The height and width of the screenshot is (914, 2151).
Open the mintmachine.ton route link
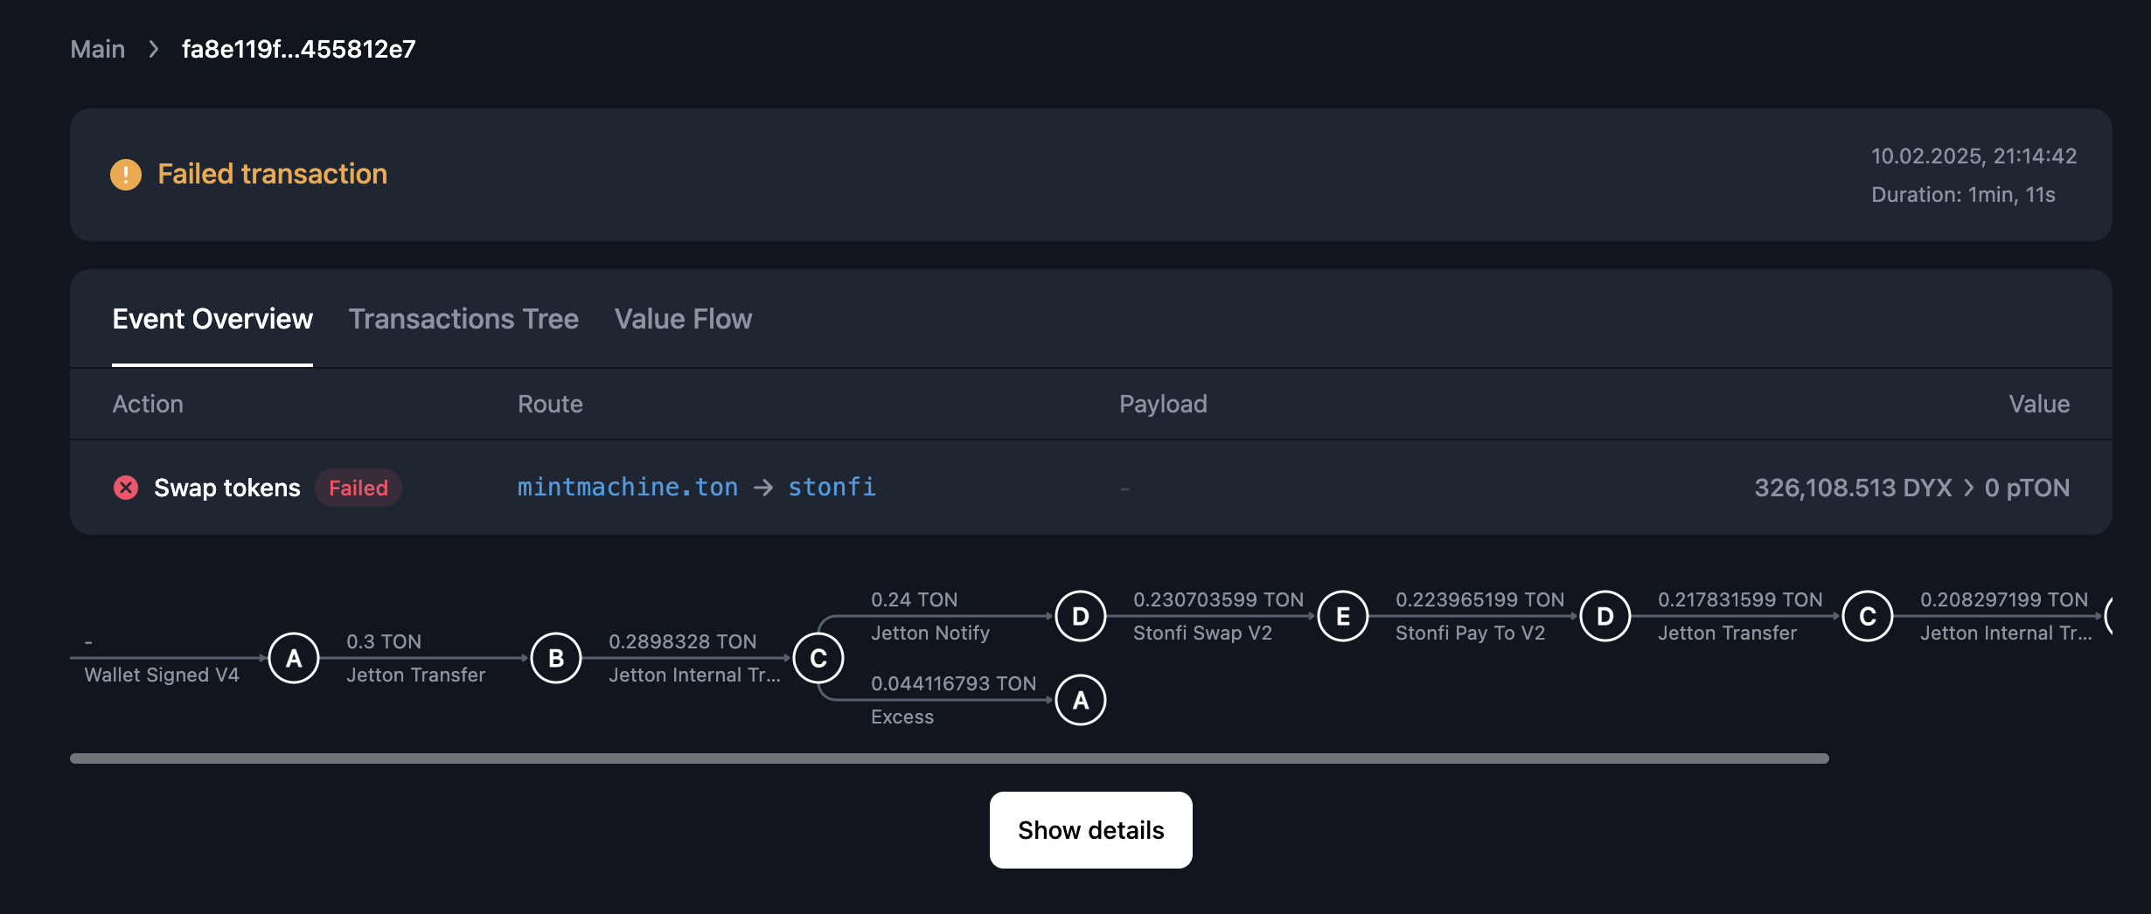coord(627,488)
